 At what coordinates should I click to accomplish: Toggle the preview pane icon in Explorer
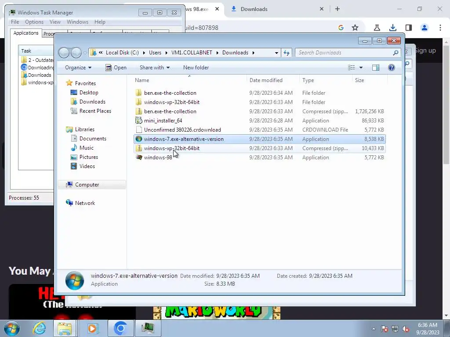(x=375, y=68)
